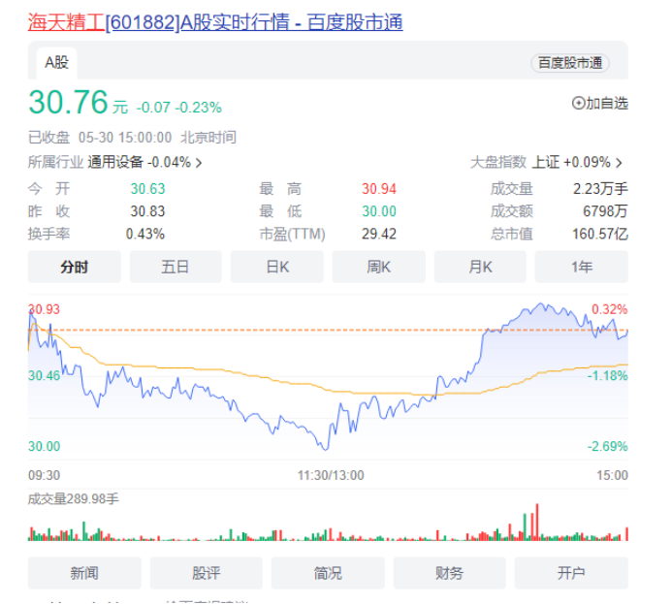Switch chart to 五日 view
This screenshot has height=604, width=671.
pos(176,267)
